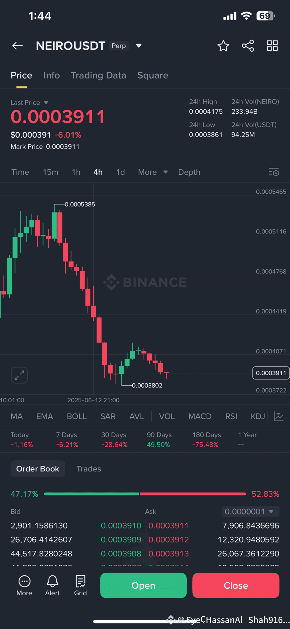The width and height of the screenshot is (290, 629).
Task: Select the Trades tab
Action: 89,469
